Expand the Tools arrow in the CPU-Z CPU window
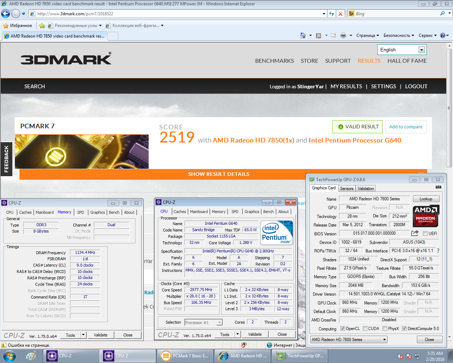453x363 pixels. 238,334
